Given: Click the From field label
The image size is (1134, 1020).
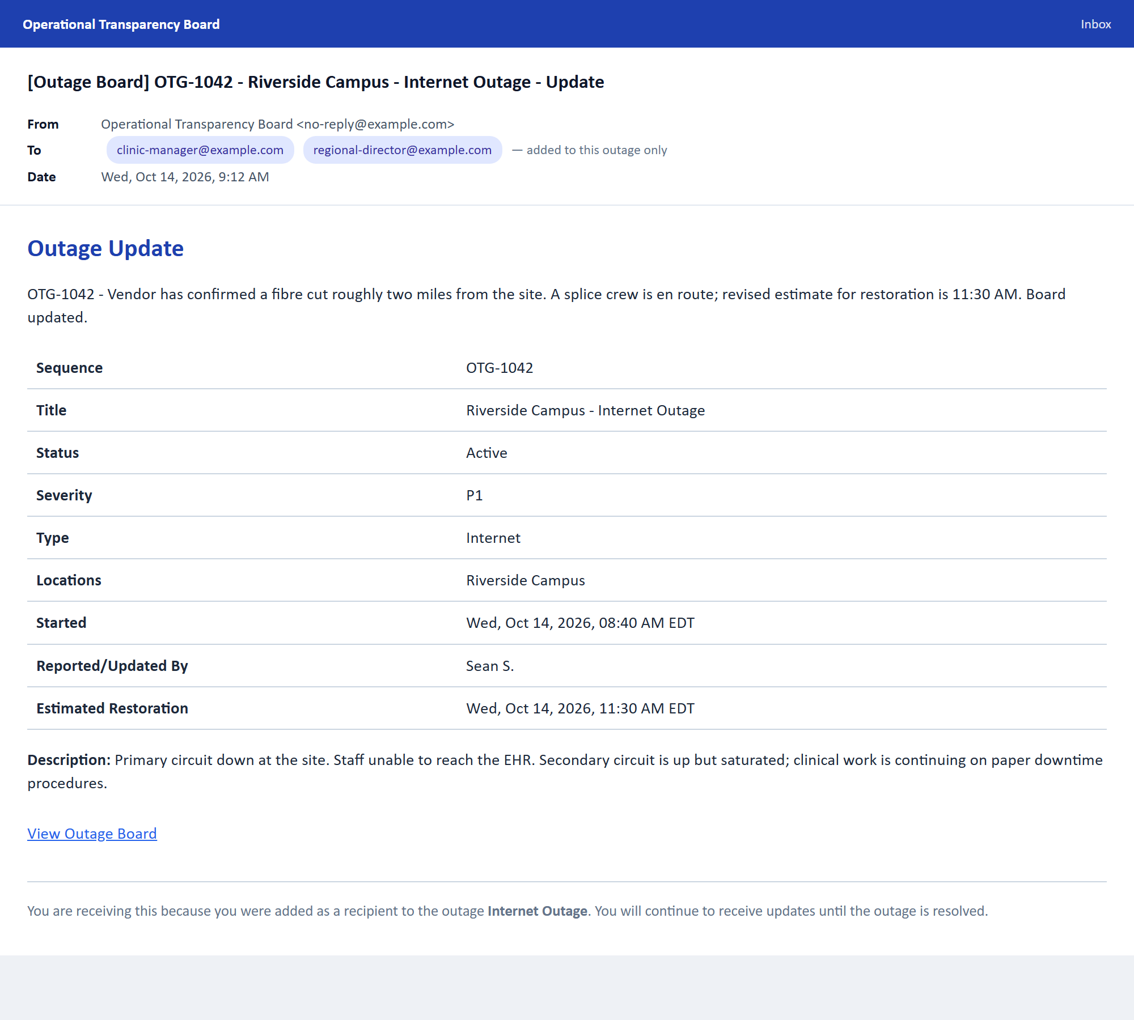Looking at the screenshot, I should click(x=43, y=125).
